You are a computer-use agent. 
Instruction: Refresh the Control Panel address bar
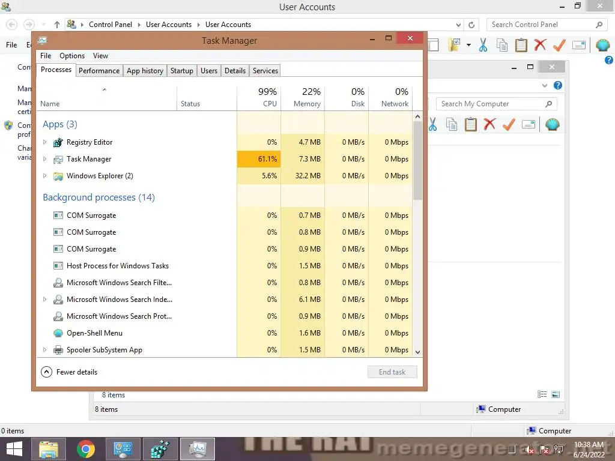pyautogui.click(x=471, y=25)
